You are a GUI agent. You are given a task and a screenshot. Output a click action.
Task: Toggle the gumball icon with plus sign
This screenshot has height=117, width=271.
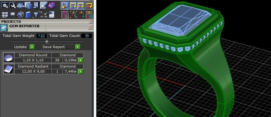pyautogui.click(x=81, y=15)
